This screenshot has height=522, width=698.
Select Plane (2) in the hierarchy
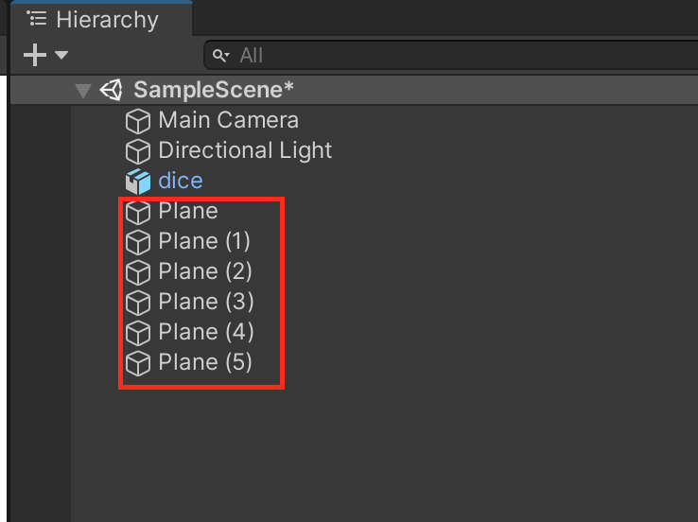click(x=205, y=272)
